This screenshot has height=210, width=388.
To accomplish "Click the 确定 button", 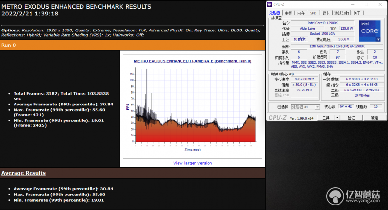I will 374,118.
